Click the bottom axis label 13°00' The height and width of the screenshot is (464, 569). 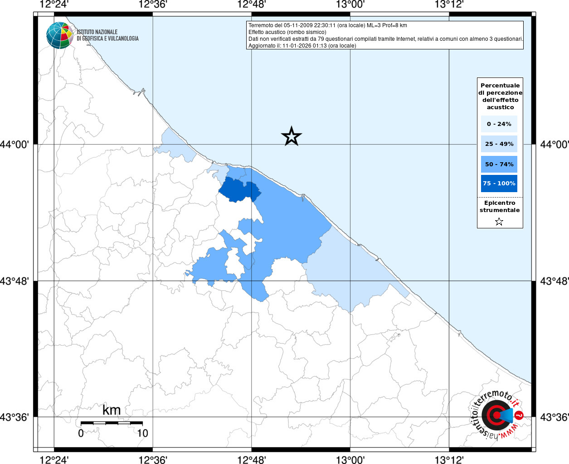tap(350, 459)
